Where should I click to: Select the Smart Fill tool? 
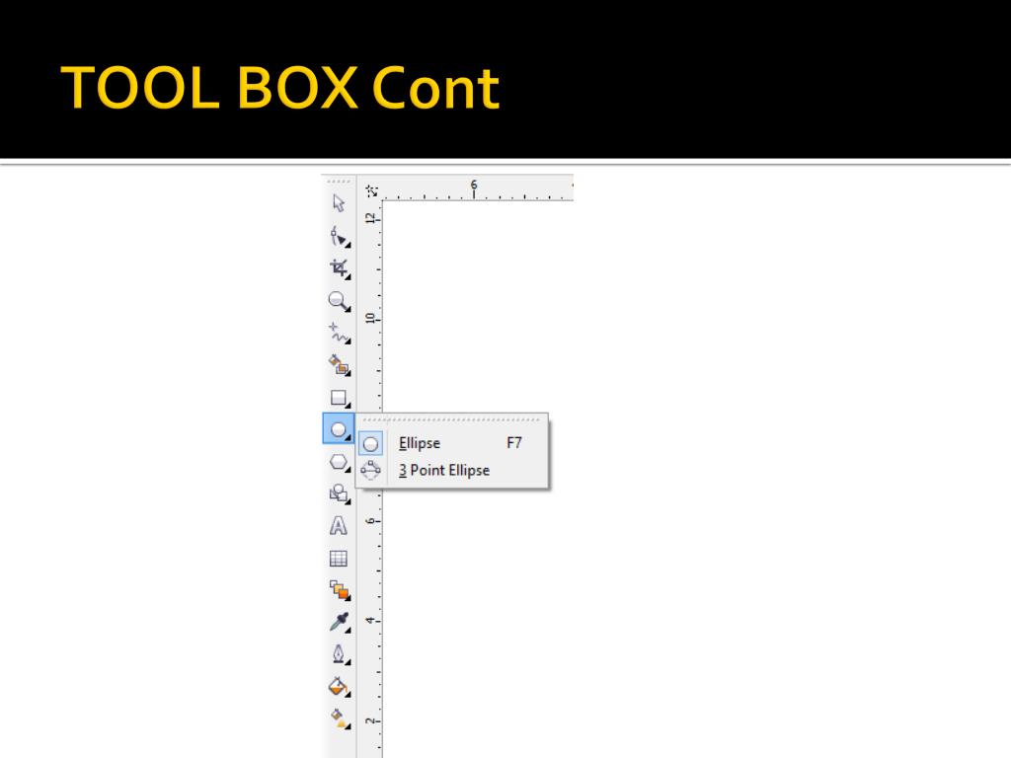pyautogui.click(x=340, y=365)
